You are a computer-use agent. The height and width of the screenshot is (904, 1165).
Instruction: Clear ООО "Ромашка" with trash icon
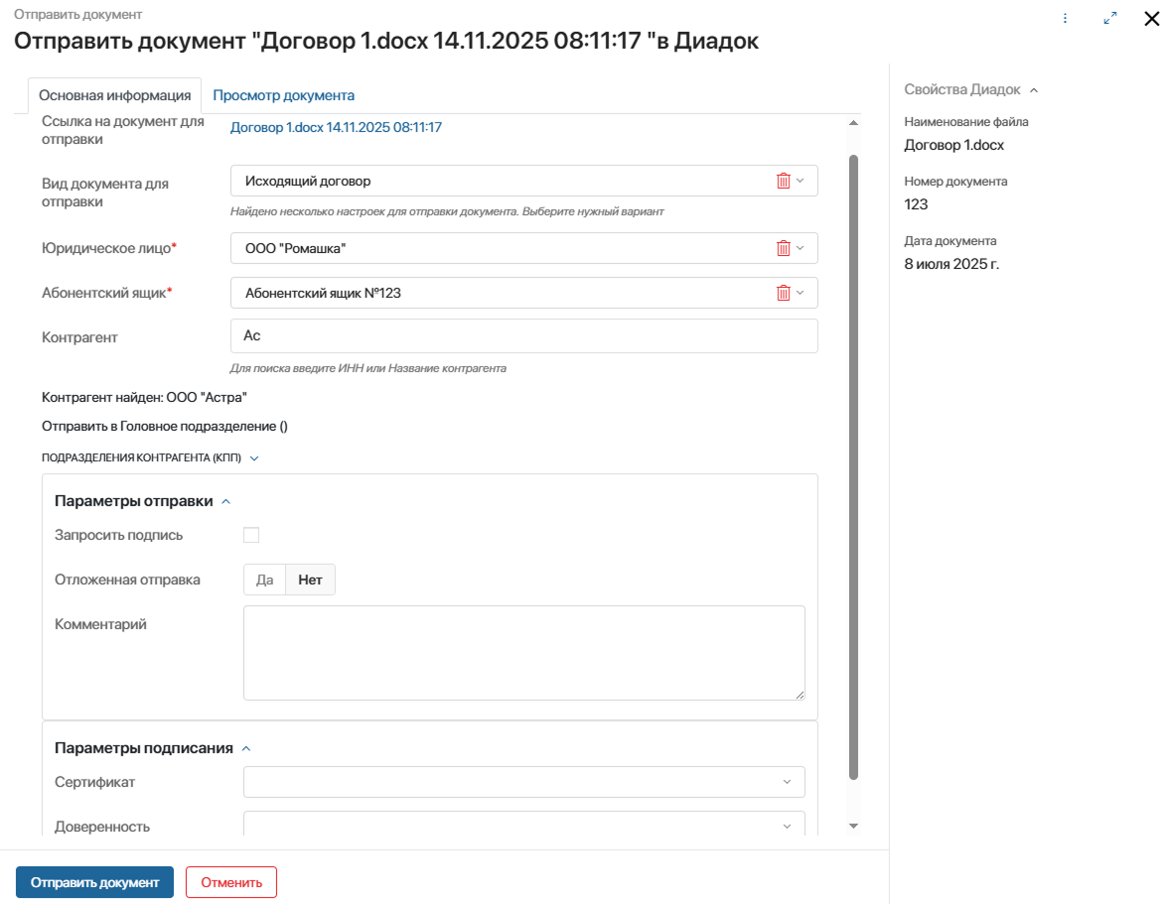[x=783, y=248]
